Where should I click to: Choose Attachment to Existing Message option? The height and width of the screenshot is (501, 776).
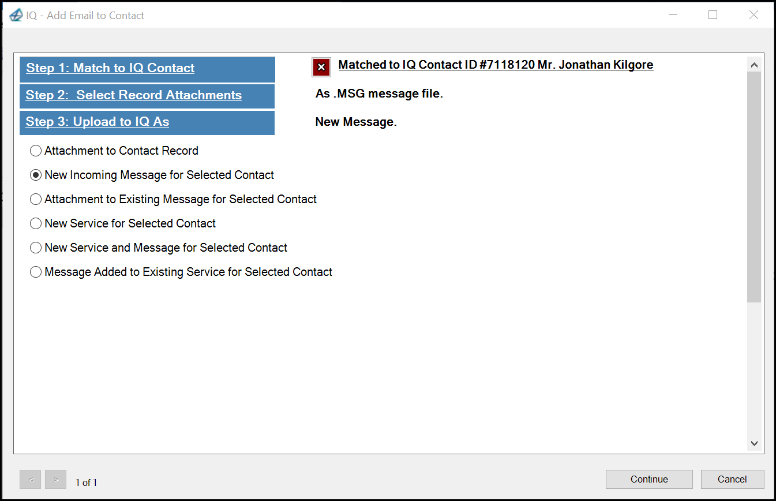[174, 199]
